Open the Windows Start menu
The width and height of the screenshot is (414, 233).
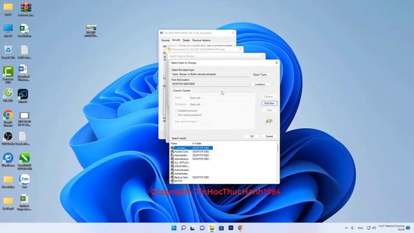174,228
